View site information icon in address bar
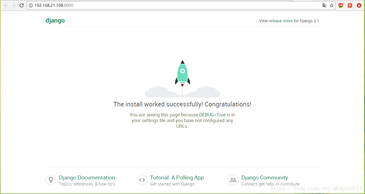This screenshot has width=365, height=194. click(31, 5)
